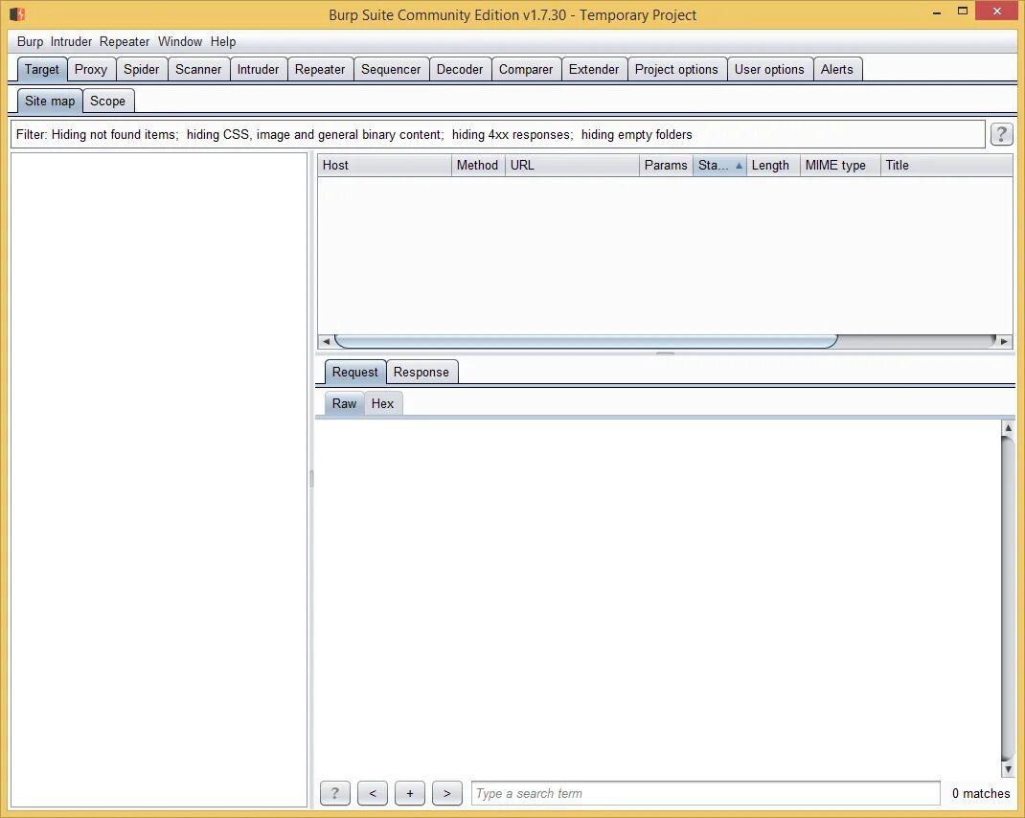Viewport: 1025px width, 818px height.
Task: Click the search help question mark button
Action: coord(334,793)
